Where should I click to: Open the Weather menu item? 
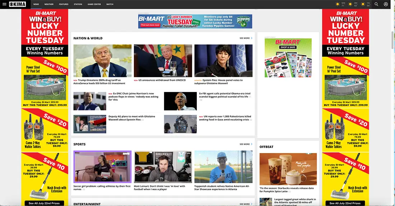coord(49,4)
